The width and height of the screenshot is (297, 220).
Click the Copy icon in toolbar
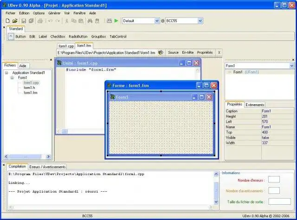(x=74, y=21)
